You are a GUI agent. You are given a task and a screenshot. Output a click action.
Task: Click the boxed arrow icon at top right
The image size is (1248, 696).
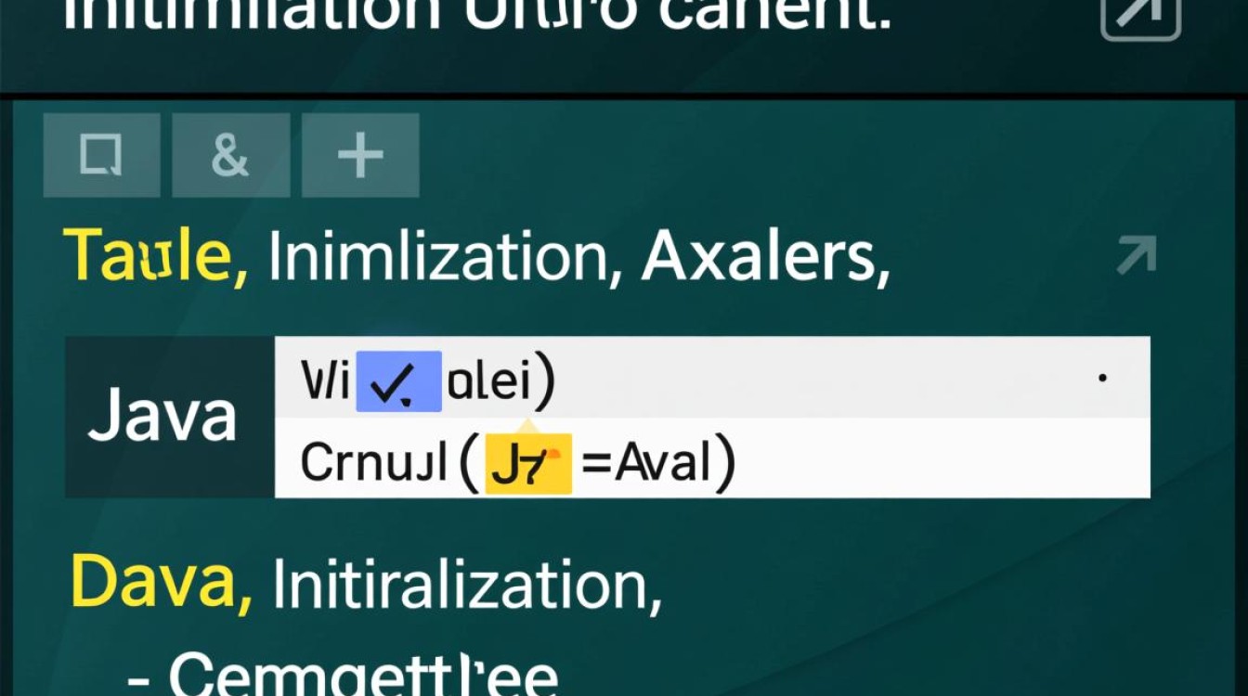(1140, 16)
